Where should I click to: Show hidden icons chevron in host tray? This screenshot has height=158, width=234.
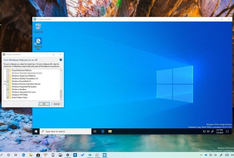(201, 155)
